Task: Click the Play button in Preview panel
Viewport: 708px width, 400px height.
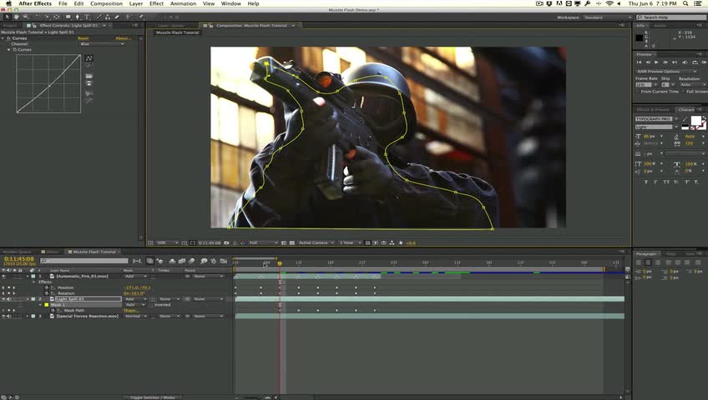Action: point(656,62)
